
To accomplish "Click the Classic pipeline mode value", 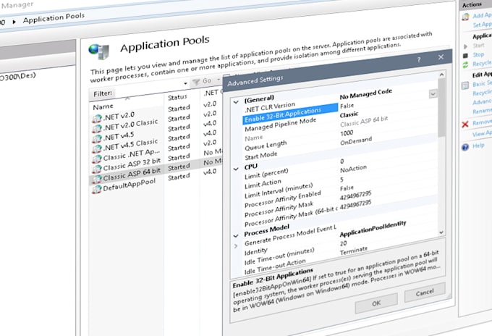I will coord(349,114).
